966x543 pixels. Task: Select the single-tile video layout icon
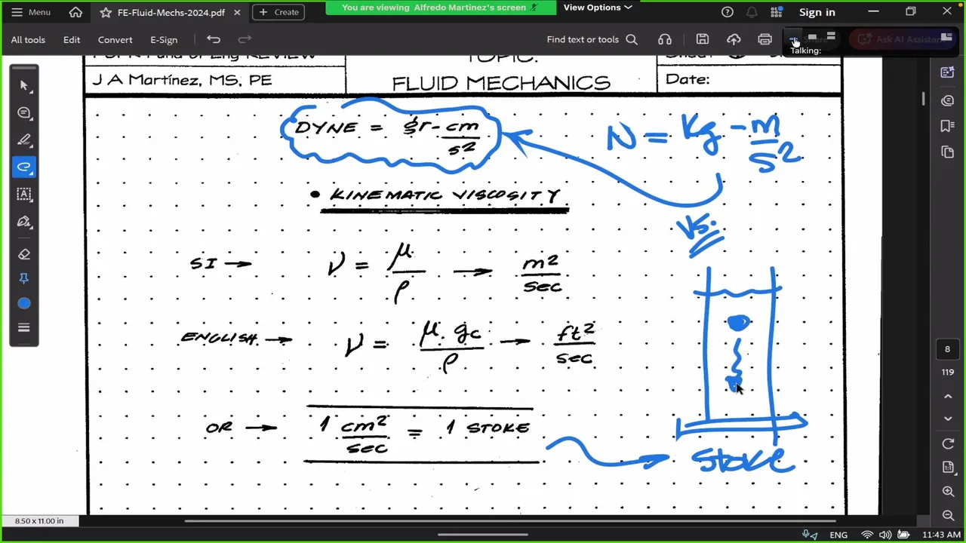coord(812,36)
